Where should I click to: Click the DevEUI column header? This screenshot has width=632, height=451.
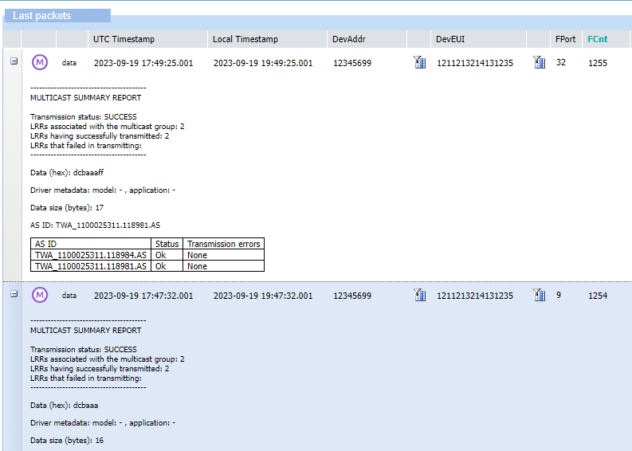[x=451, y=39]
